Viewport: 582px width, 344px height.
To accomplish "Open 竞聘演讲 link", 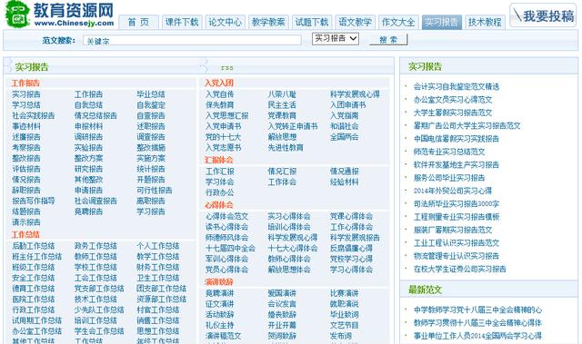I will coord(220,293).
